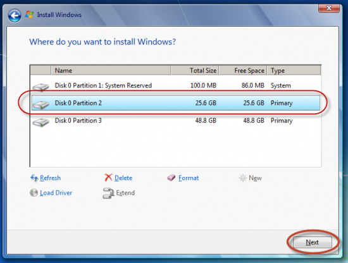Screen dimensions: 348x263
Task: Click the Refresh arrows icon
Action: tap(34, 178)
